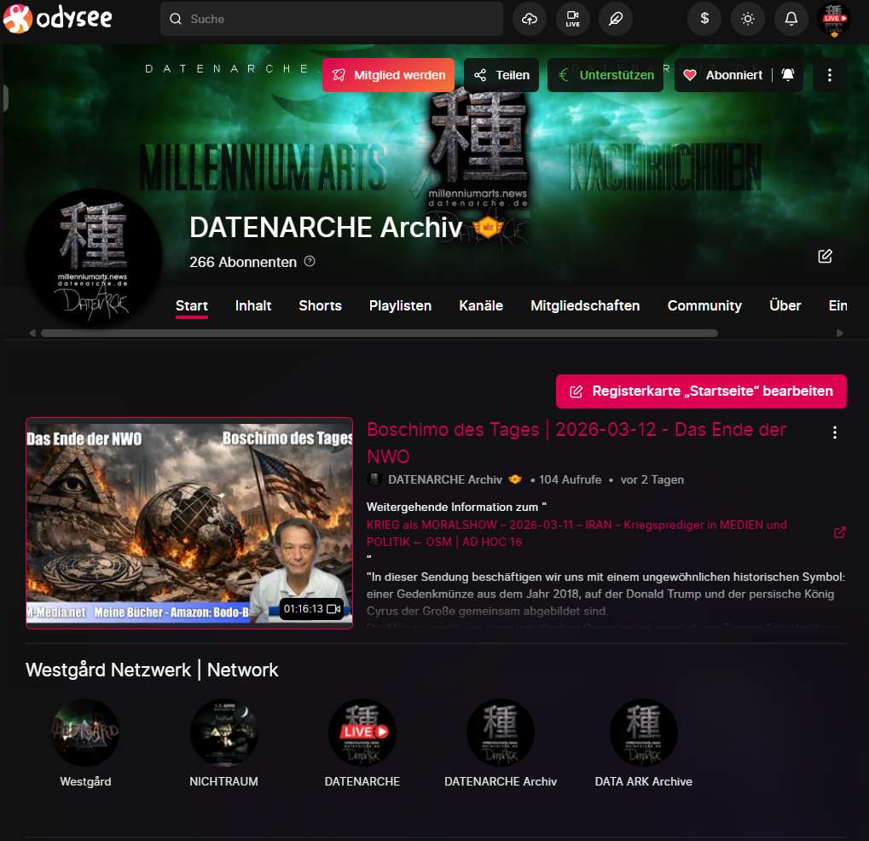Open the DATA ARK Archive channel avatar

coord(644,733)
